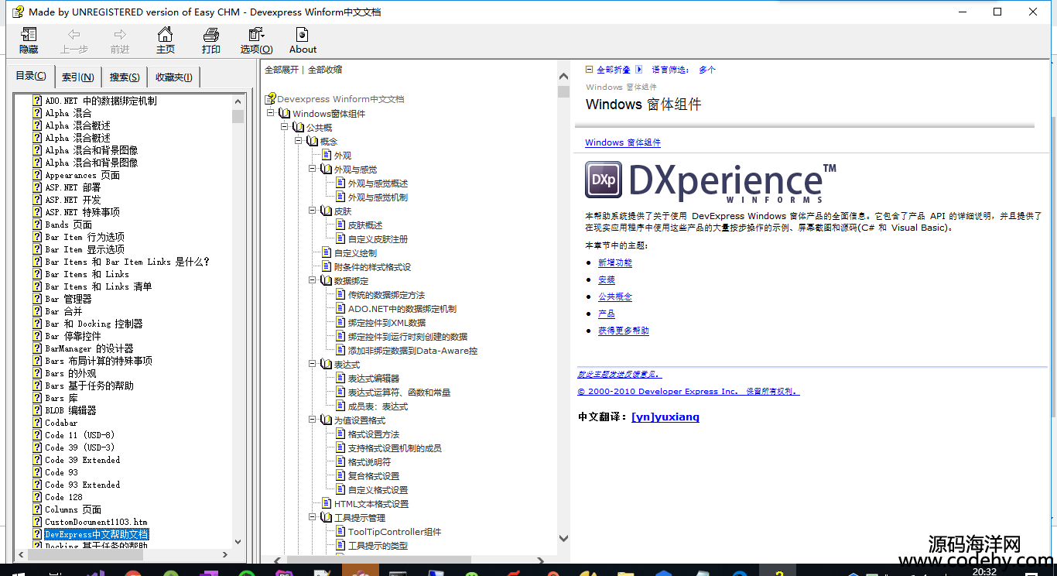1057x576 pixels.
Task: Click the 前进 (Forward) arrow icon
Action: point(120,34)
